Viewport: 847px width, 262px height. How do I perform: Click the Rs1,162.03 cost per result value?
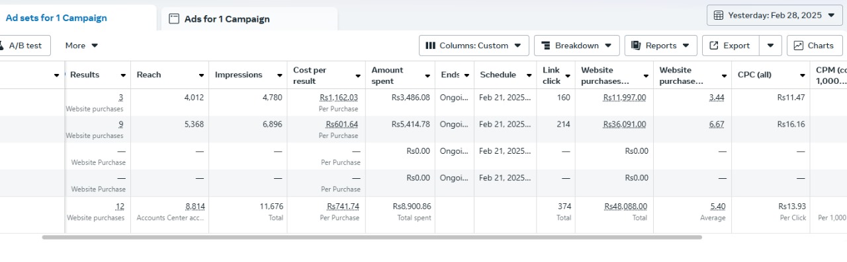pos(338,98)
